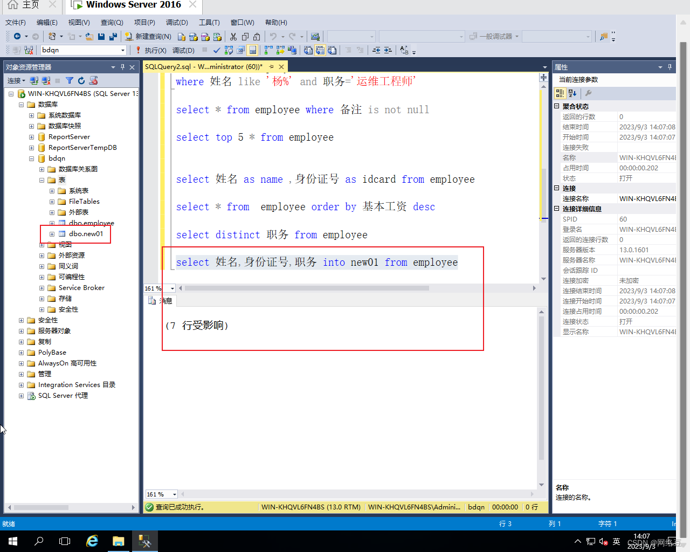
Task: Click the 执行(X) execute button
Action: 151,50
